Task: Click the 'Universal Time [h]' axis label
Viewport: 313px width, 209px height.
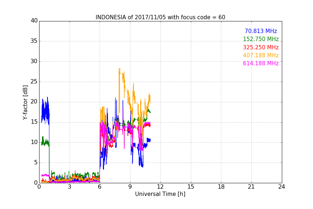Action: point(160,194)
